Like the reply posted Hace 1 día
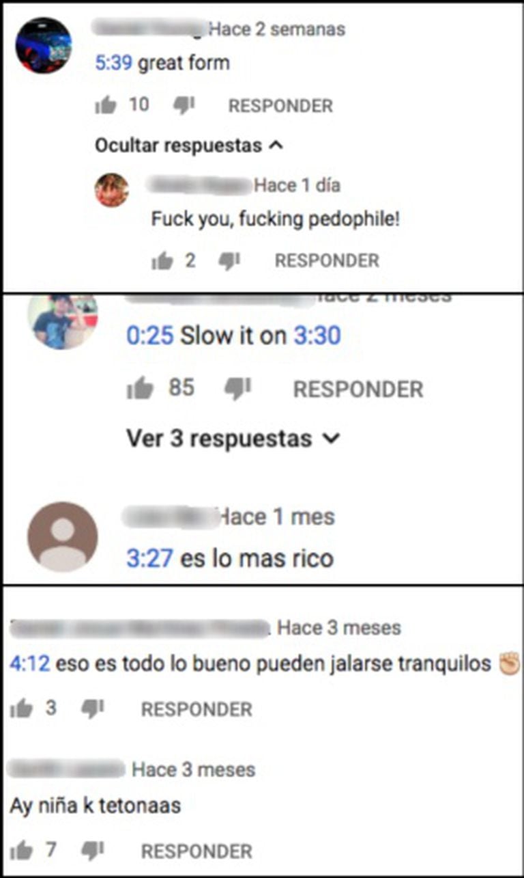The height and width of the screenshot is (878, 524). pyautogui.click(x=162, y=260)
